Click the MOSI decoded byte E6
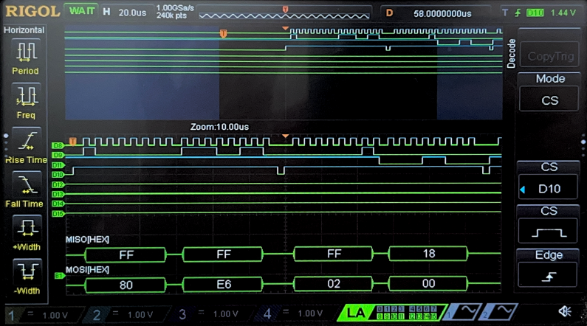 click(222, 283)
